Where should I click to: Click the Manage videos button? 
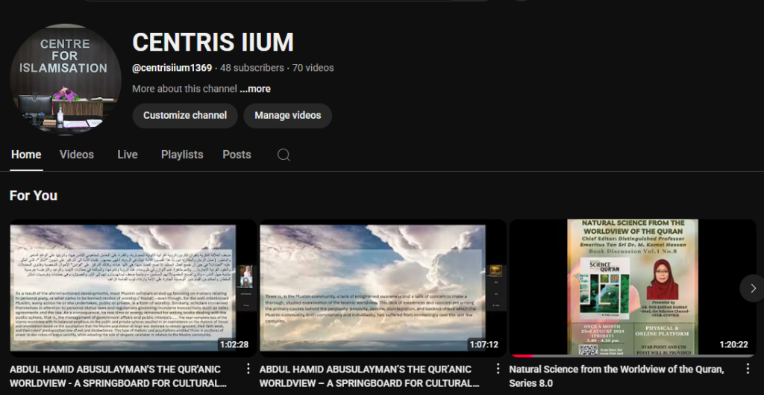287,116
